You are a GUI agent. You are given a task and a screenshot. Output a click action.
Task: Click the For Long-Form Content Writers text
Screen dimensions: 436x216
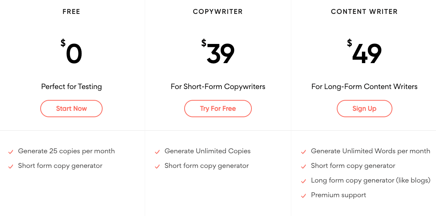point(364,86)
